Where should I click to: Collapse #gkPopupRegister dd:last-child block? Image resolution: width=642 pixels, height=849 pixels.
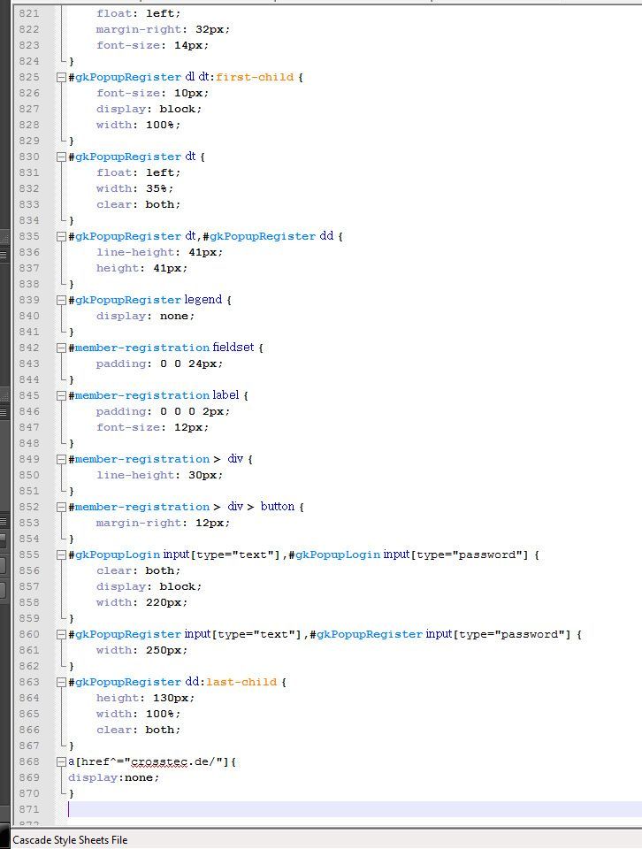click(61, 682)
